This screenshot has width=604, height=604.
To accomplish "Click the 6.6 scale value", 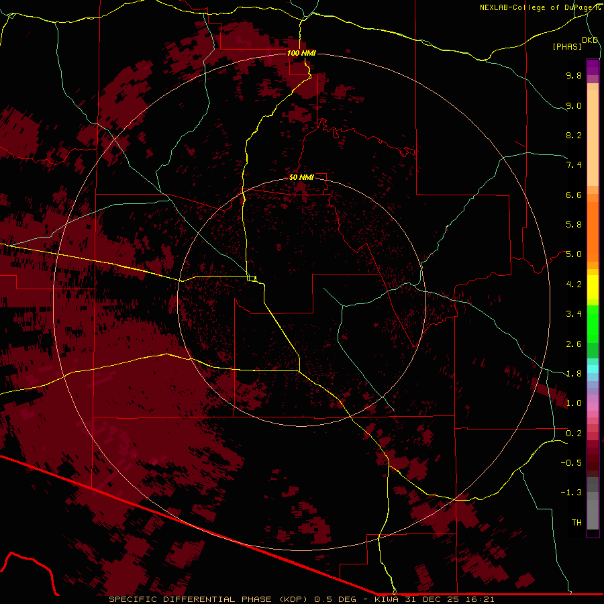I will [x=574, y=195].
